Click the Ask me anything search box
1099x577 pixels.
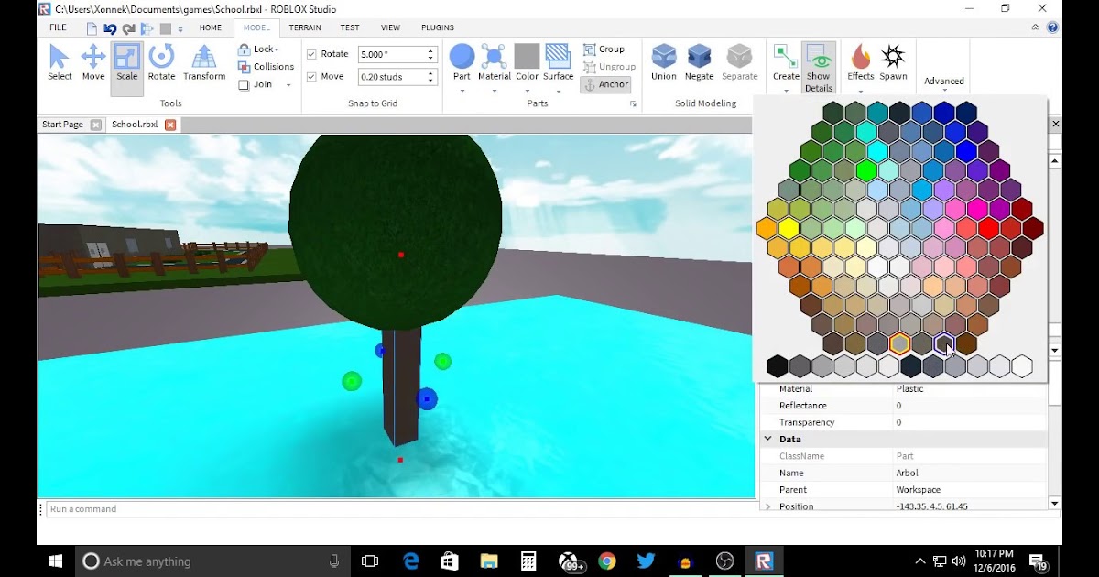tap(213, 561)
